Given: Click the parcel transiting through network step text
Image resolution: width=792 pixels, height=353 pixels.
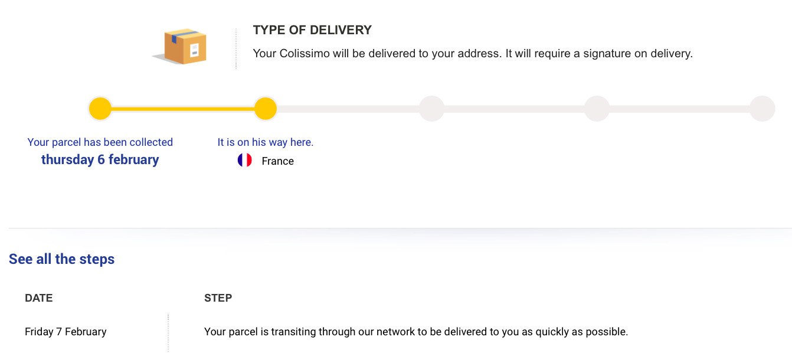Looking at the screenshot, I should (x=416, y=332).
